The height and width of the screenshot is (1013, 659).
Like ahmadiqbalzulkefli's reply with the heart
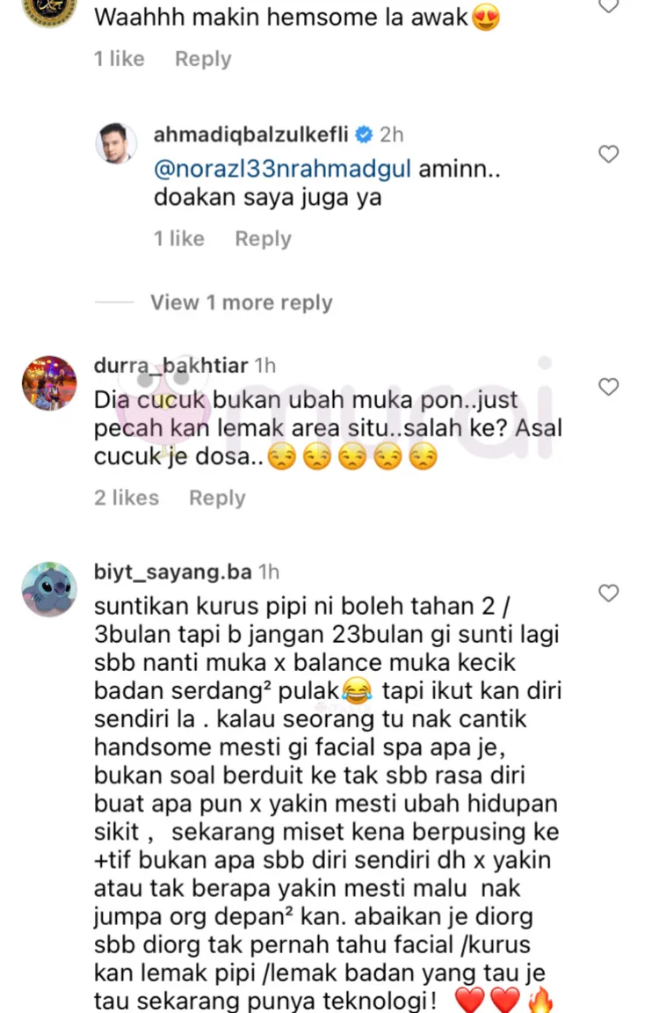point(608,154)
